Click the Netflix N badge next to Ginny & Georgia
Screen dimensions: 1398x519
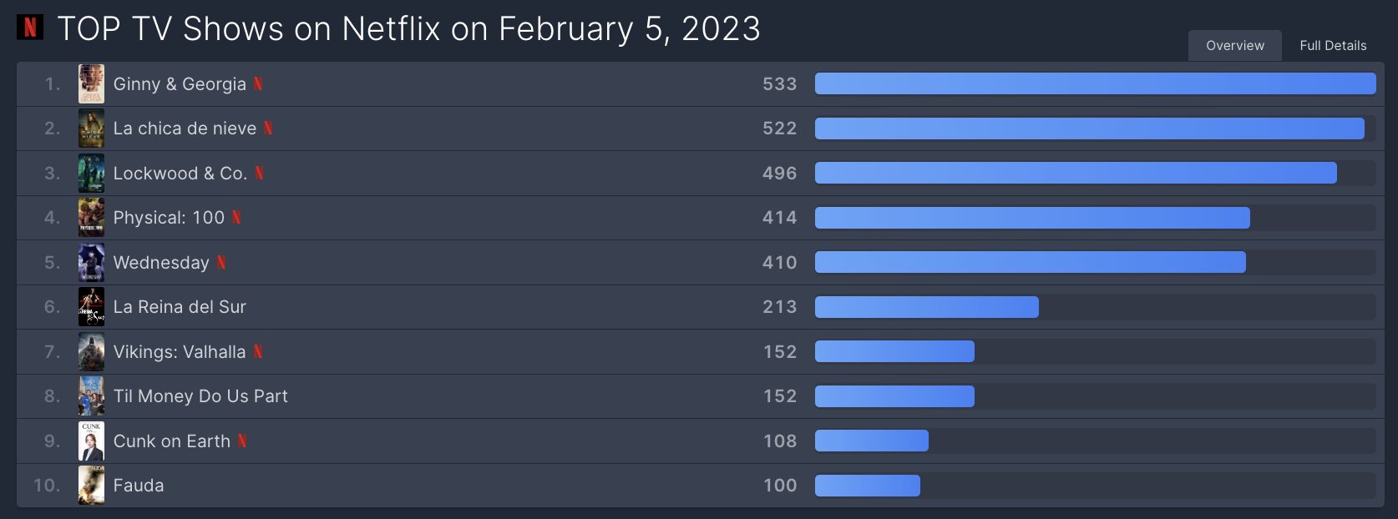pos(258,83)
